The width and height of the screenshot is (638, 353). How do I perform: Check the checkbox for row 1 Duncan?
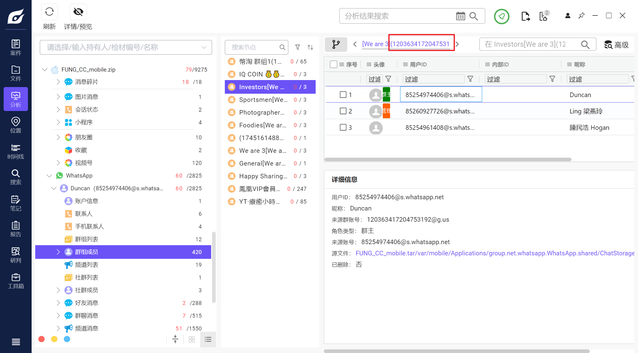click(343, 95)
